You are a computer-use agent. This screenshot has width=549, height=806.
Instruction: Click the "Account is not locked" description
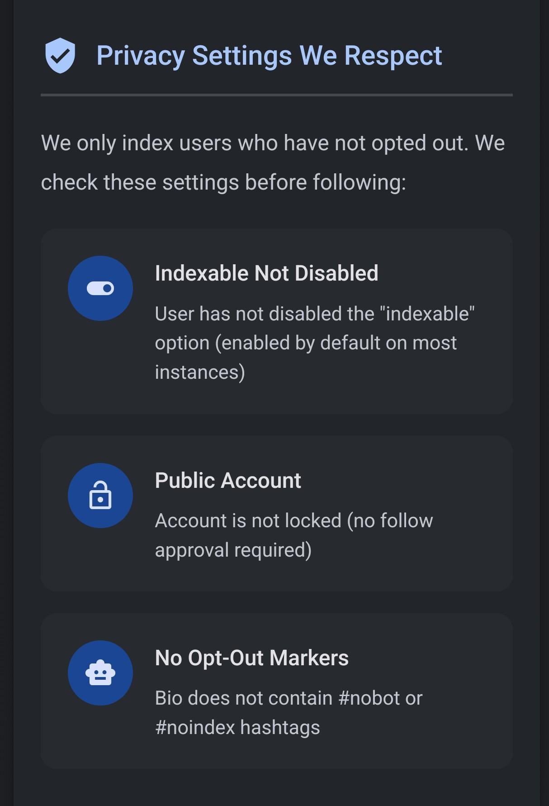click(294, 535)
